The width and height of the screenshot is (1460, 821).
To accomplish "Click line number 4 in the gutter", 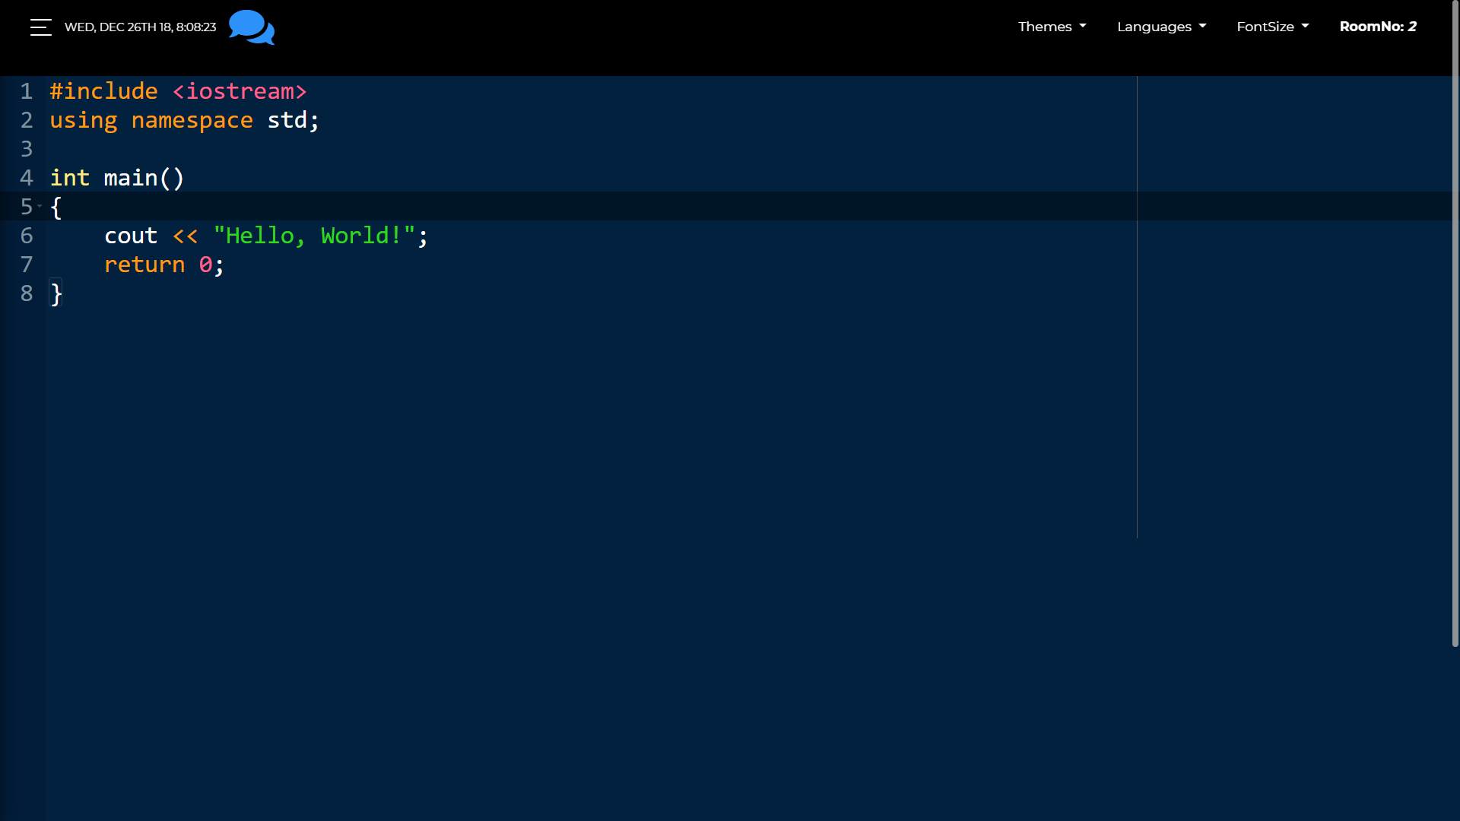I will (27, 178).
